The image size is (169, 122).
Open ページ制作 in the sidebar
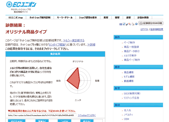click(129, 43)
